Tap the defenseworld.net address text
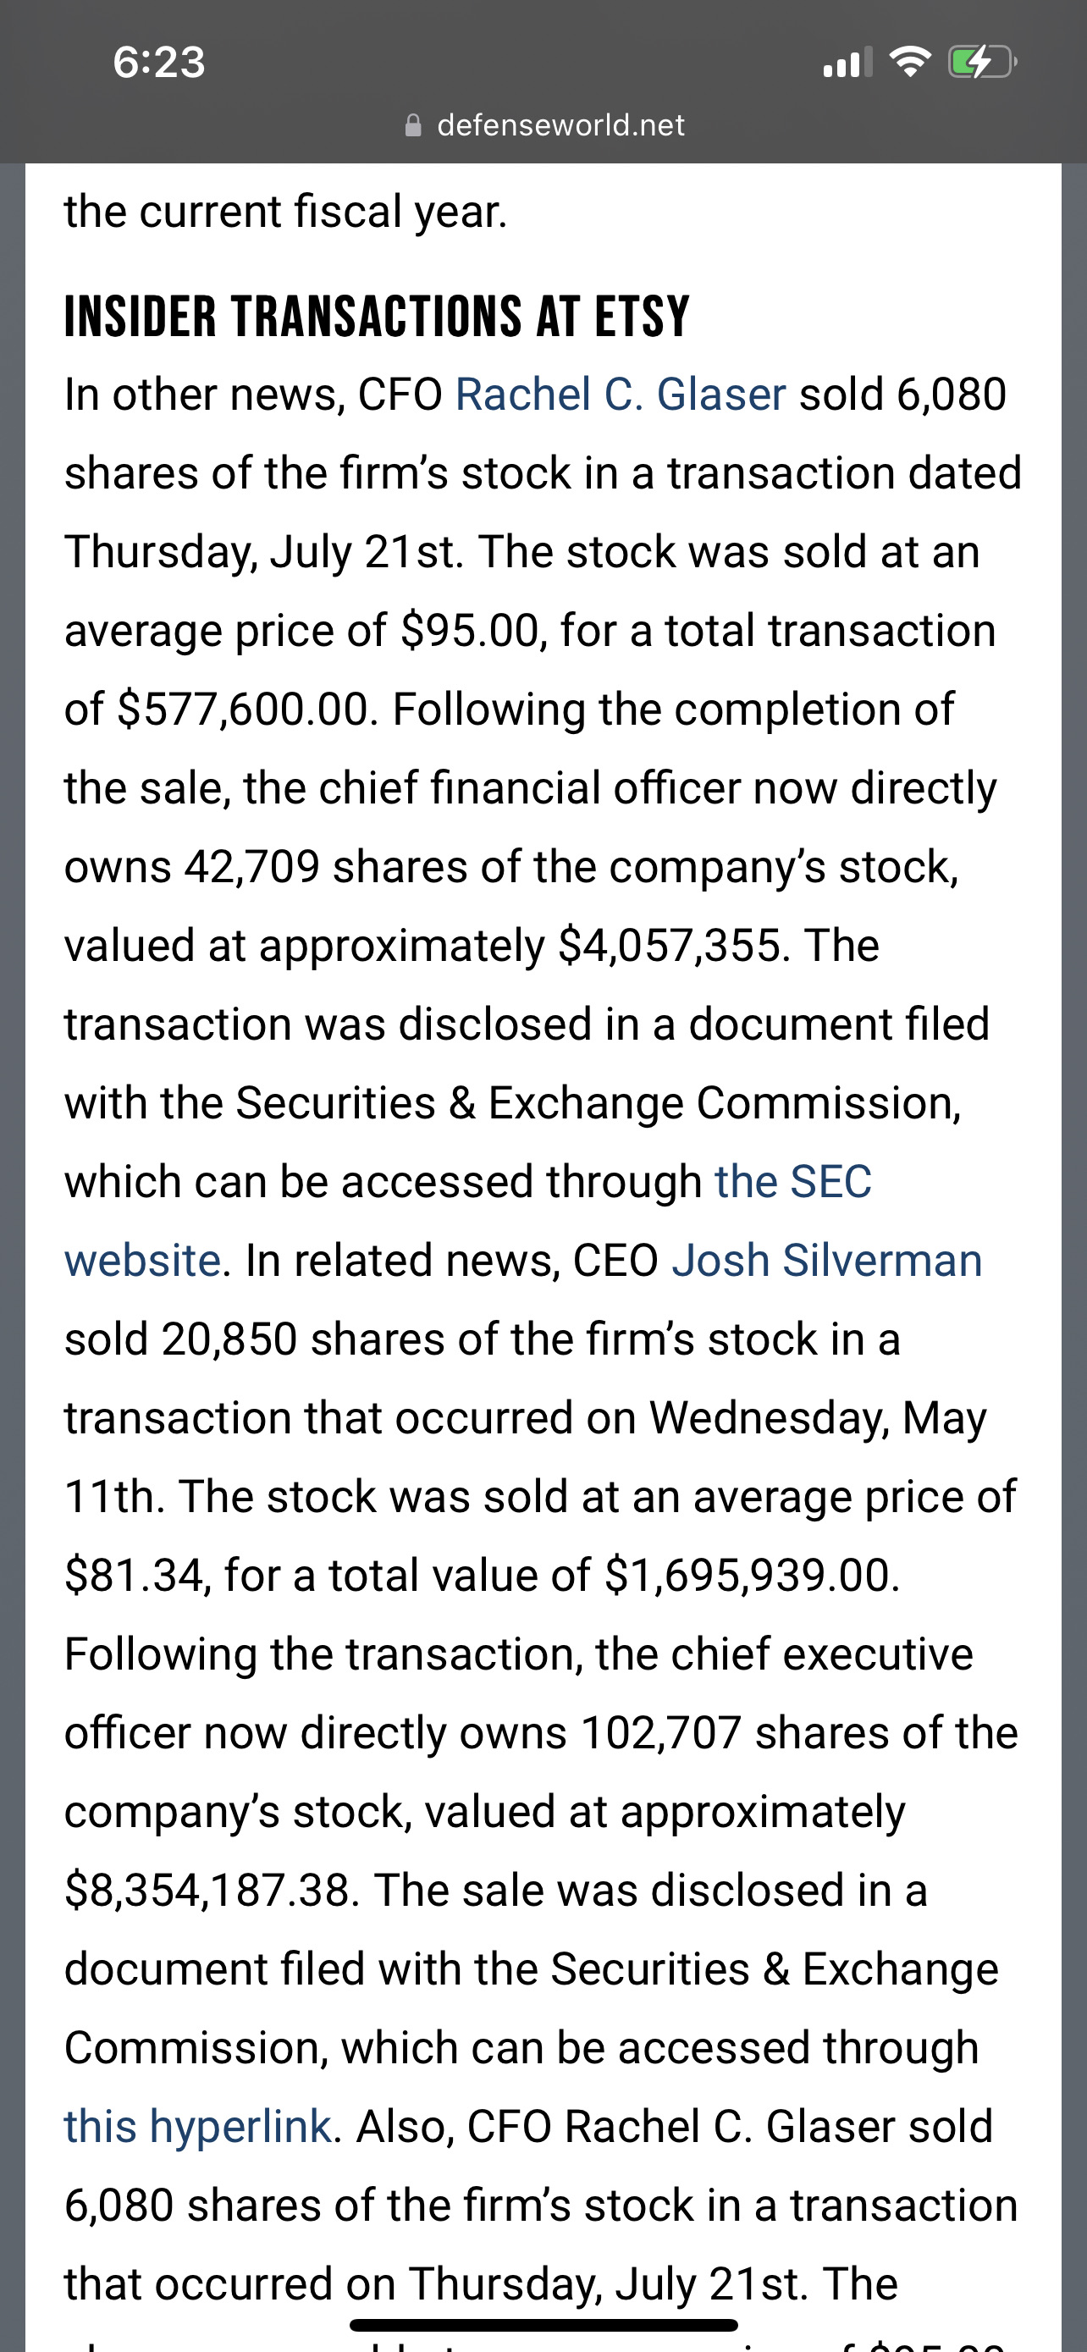The width and height of the screenshot is (1087, 2352). point(560,125)
